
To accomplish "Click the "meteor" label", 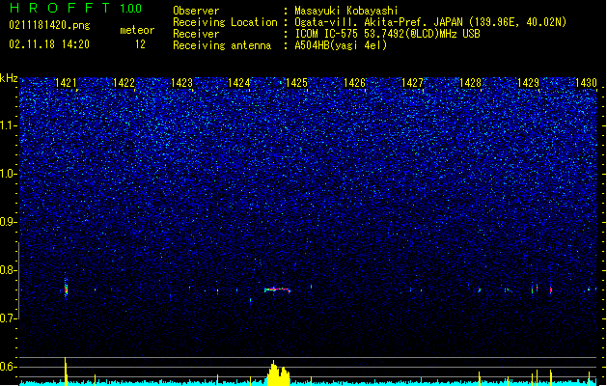I will [137, 30].
